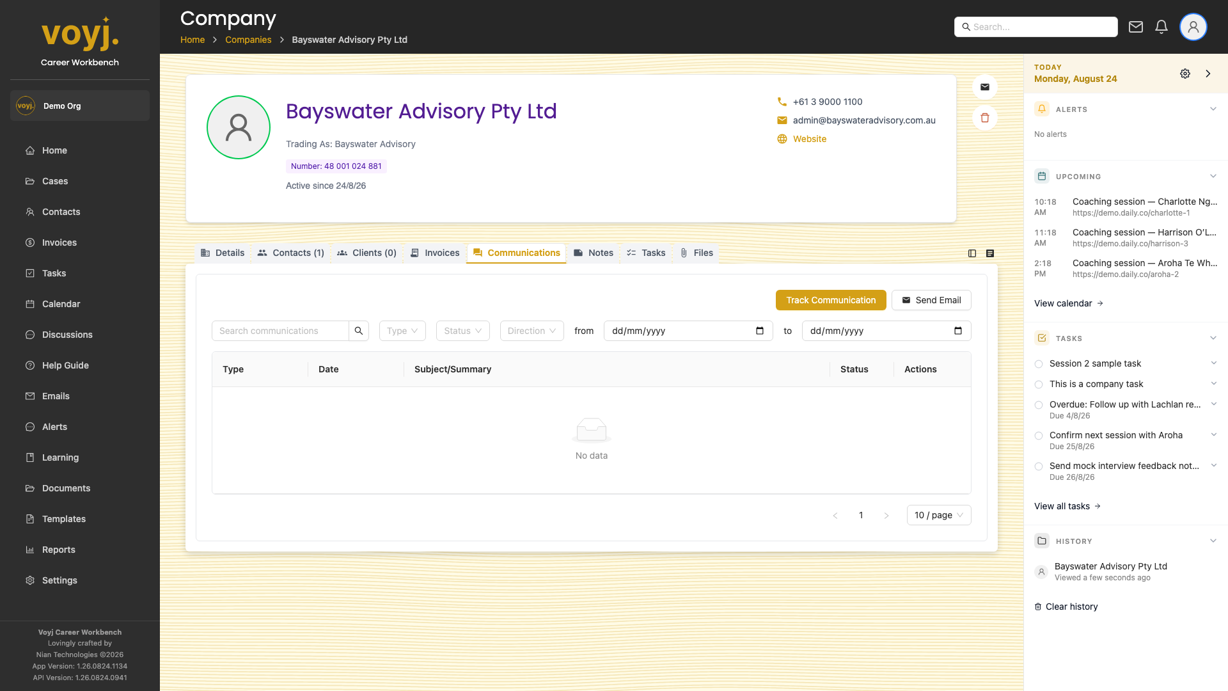The height and width of the screenshot is (691, 1228).
Task: Switch to the Contacts (1) tab
Action: pos(291,253)
